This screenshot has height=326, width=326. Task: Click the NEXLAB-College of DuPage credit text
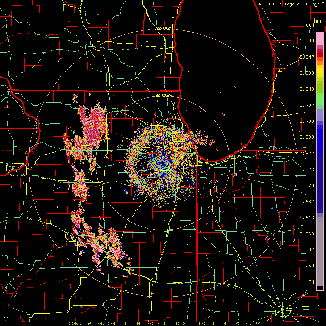(x=292, y=4)
